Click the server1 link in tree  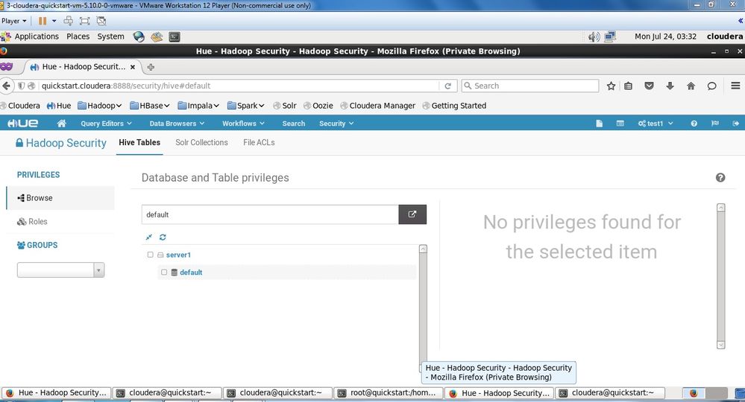click(178, 255)
